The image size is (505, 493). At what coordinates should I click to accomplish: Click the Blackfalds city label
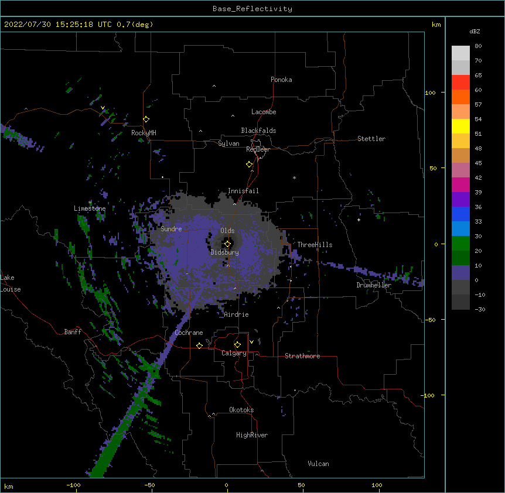coord(258,131)
